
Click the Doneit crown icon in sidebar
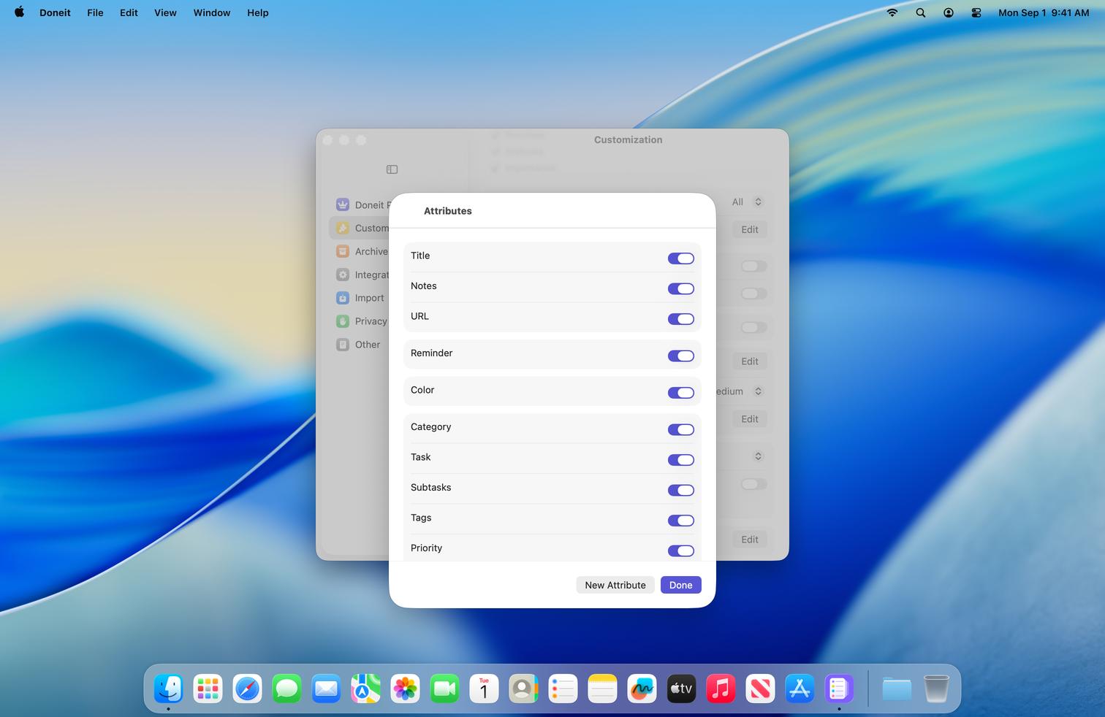pos(343,205)
